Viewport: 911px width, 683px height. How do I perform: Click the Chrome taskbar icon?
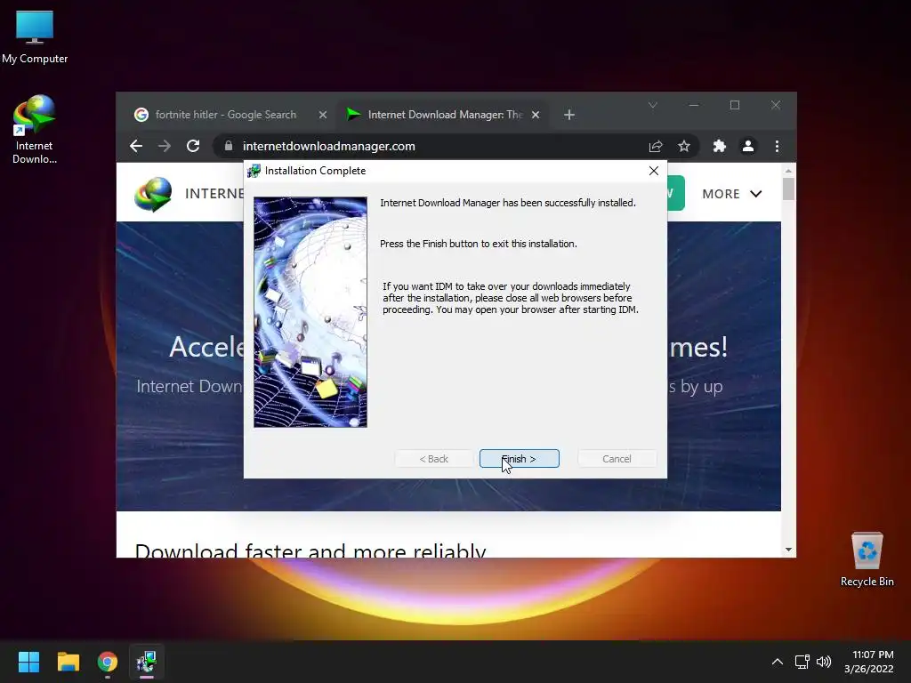108,662
